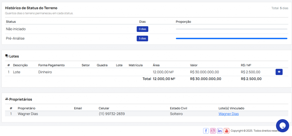Viewport: 292px width, 136px height.
Task: Click the YouTube icon in the footer
Action: (226, 131)
